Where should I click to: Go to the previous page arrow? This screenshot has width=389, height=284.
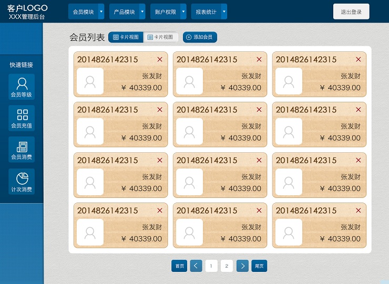coord(196,266)
